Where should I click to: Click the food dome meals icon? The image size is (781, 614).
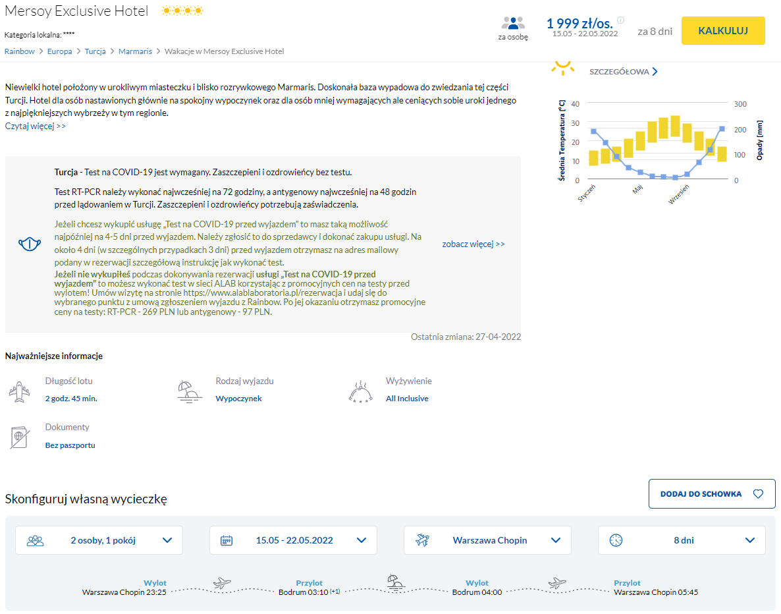pos(360,391)
